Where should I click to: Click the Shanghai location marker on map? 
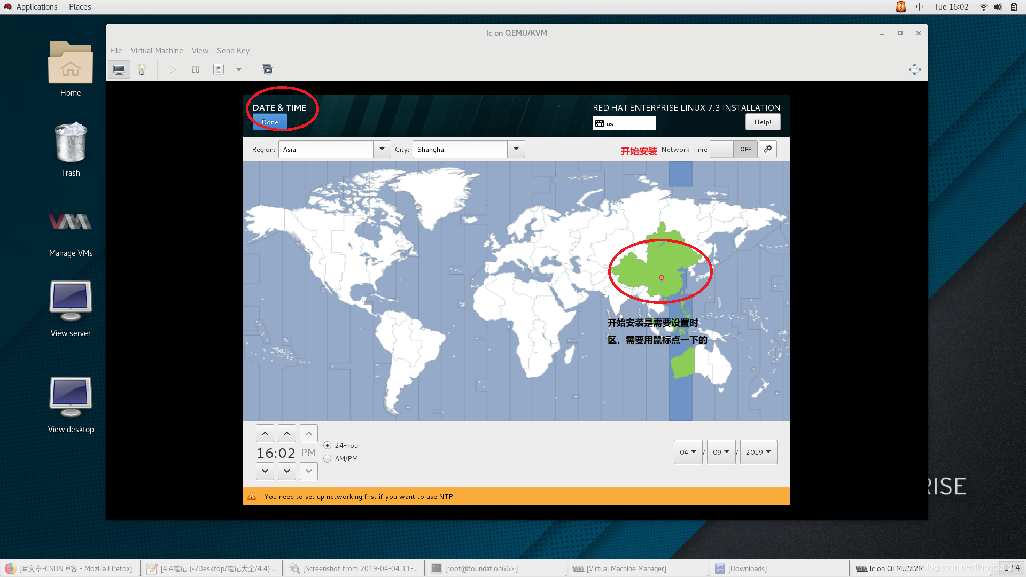coord(662,278)
